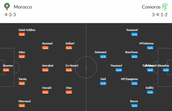Select the 4-3-3 formation label

[x=10, y=14]
